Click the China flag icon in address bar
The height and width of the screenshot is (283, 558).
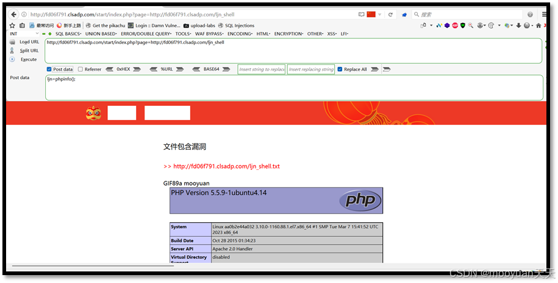tap(371, 15)
